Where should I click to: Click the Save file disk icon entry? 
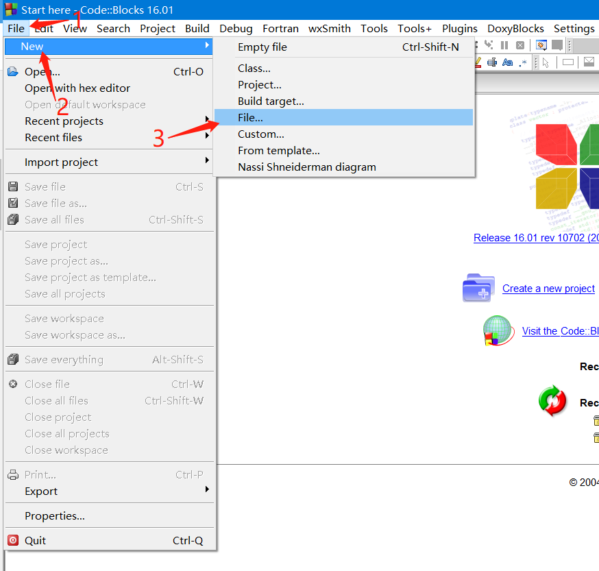[x=13, y=186]
